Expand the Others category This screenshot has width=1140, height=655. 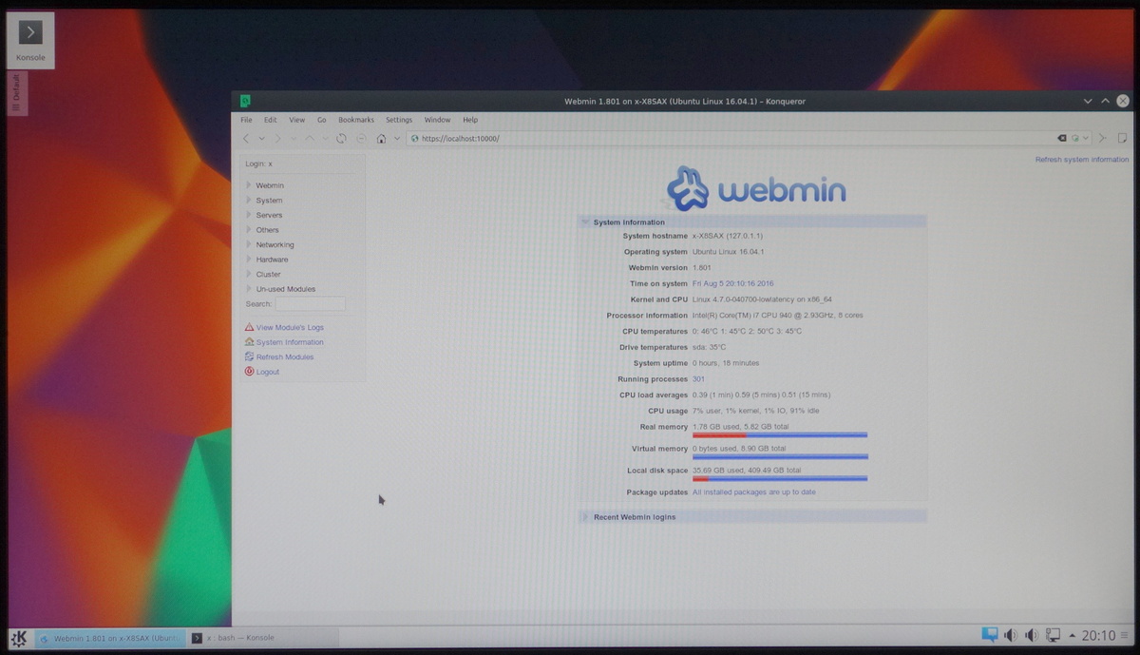point(249,230)
